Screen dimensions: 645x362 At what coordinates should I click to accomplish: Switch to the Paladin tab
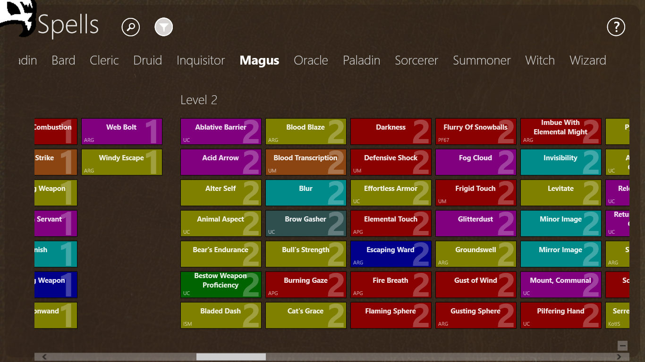click(361, 60)
